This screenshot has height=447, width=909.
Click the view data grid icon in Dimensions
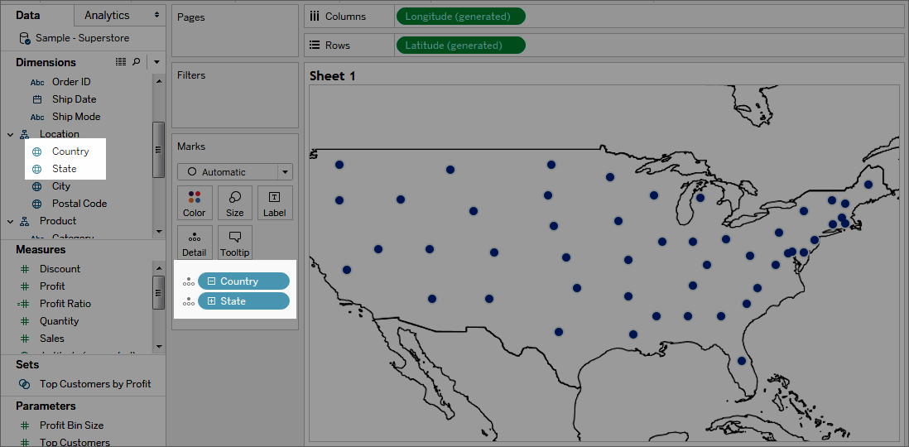[121, 61]
